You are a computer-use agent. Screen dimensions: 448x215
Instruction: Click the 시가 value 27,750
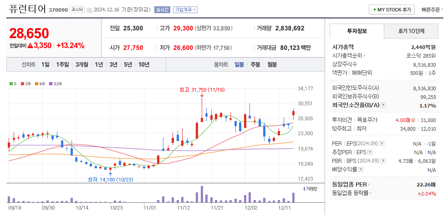click(133, 48)
